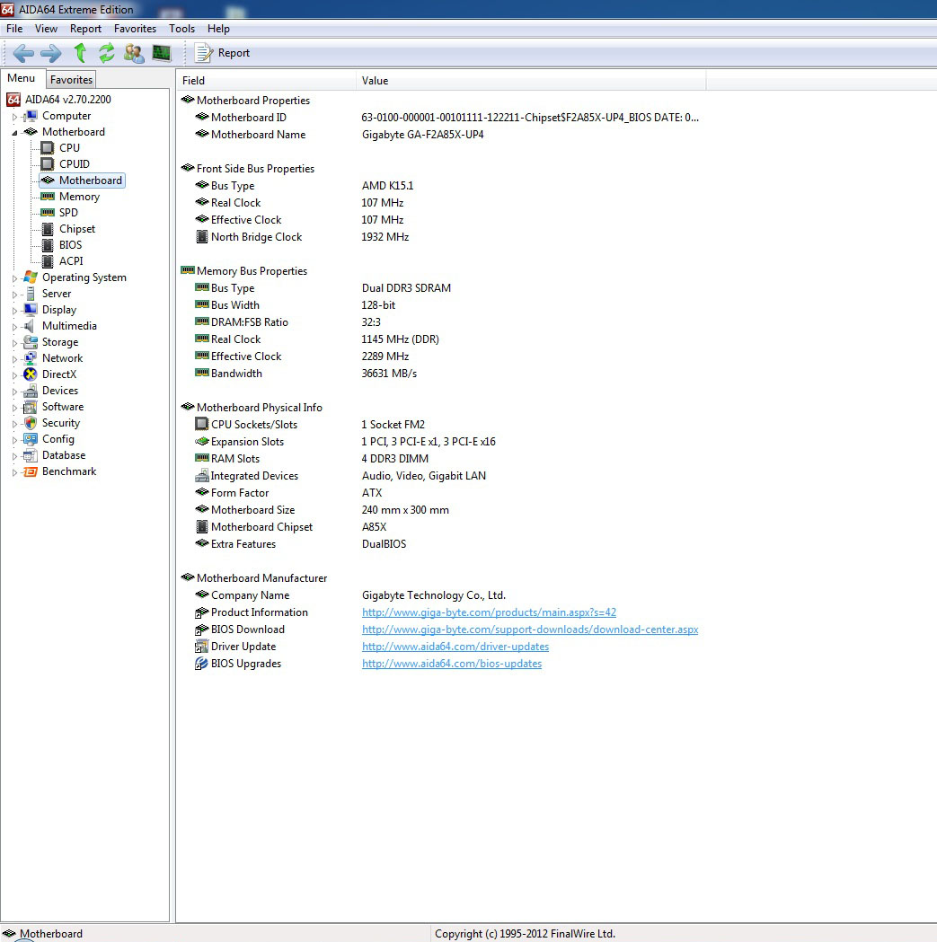Open the Product Information giga-byte.com link
The height and width of the screenshot is (942, 937).
point(489,612)
